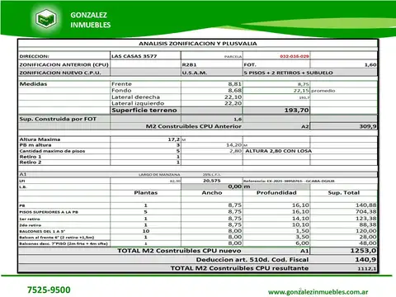Click Balcon al frente 6° row label

coord(57,238)
